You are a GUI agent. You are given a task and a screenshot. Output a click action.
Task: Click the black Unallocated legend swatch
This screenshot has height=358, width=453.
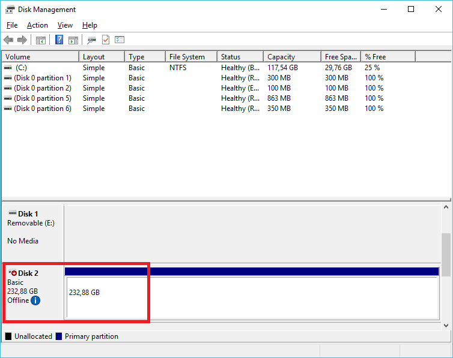8,336
